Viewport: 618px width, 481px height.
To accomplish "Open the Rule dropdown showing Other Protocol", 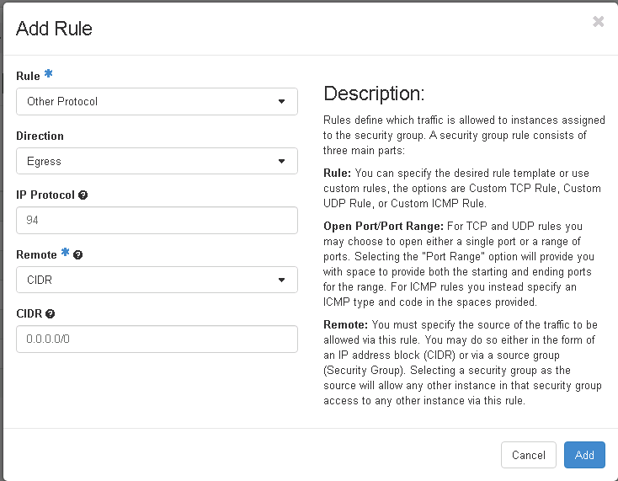I will click(x=157, y=102).
